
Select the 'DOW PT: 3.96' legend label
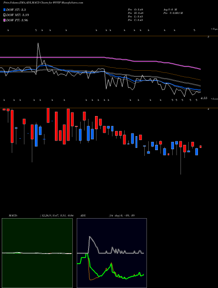point(17,20)
